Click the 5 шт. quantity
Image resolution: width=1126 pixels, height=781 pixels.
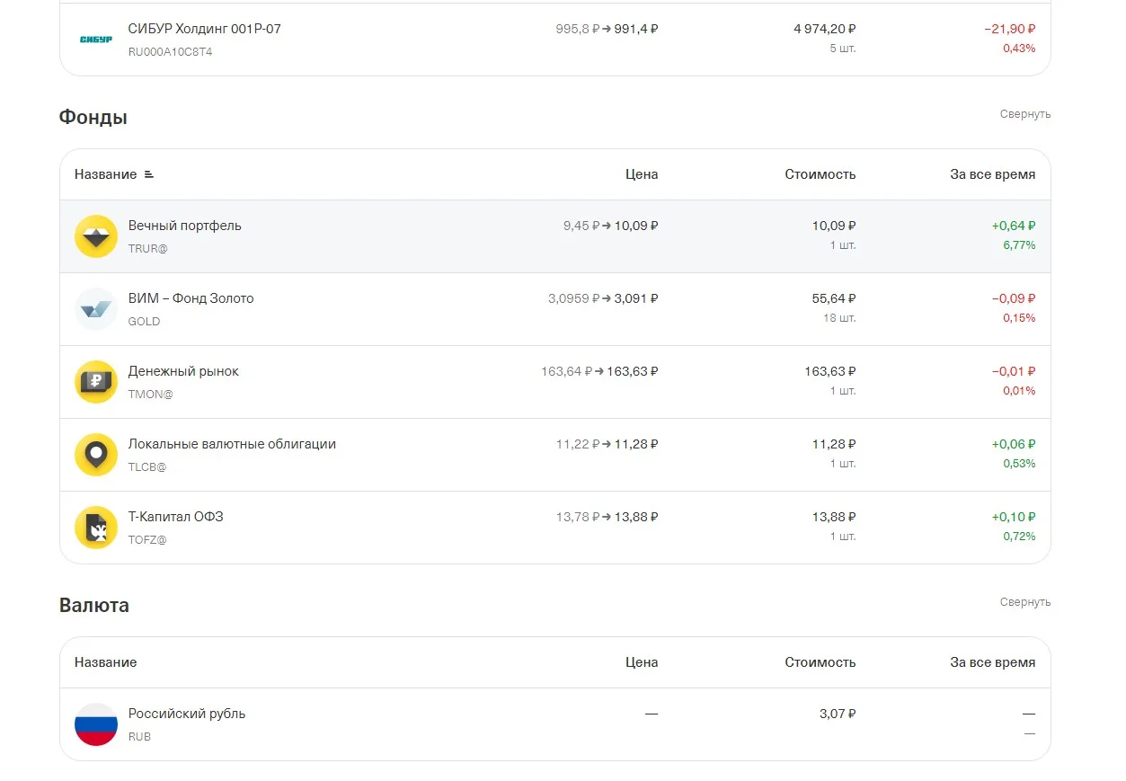point(843,49)
